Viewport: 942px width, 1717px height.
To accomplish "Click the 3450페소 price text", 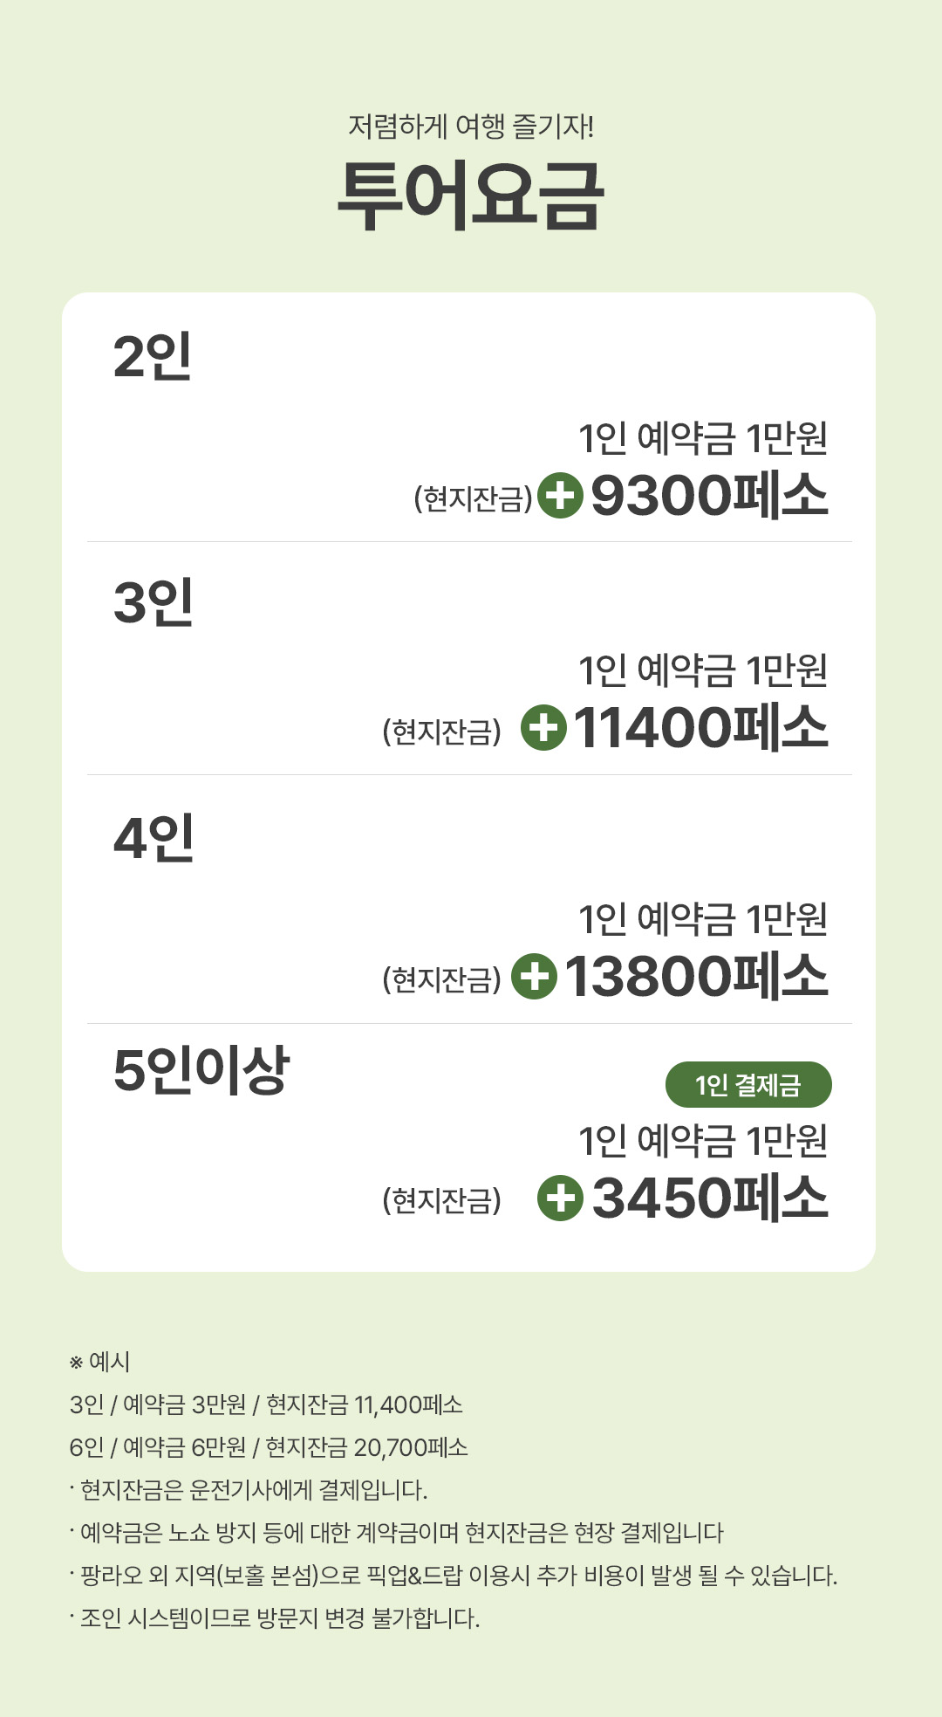I will pyautogui.click(x=710, y=1198).
